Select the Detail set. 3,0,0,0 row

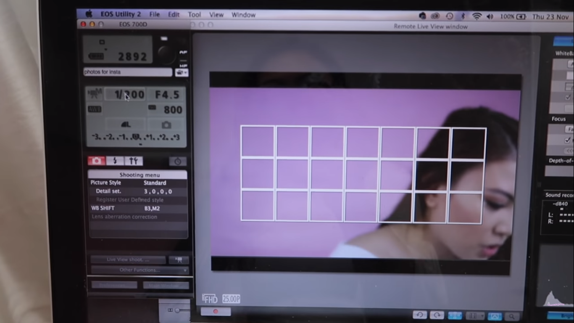138,191
